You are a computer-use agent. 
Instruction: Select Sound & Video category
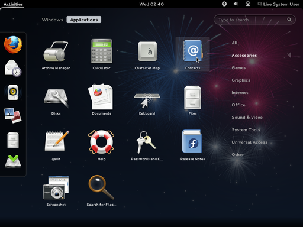(247, 118)
